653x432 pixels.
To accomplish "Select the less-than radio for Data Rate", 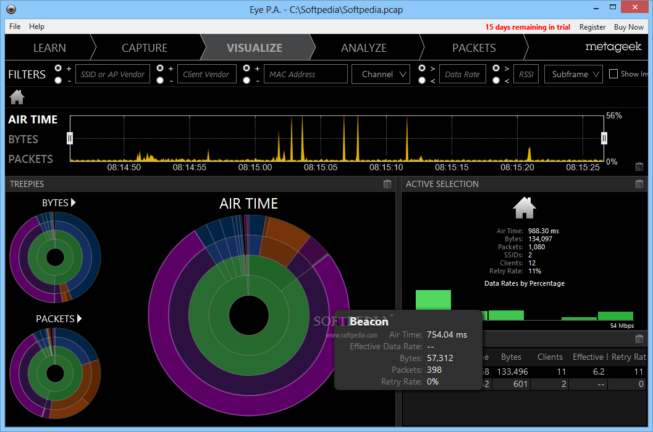I will [422, 80].
